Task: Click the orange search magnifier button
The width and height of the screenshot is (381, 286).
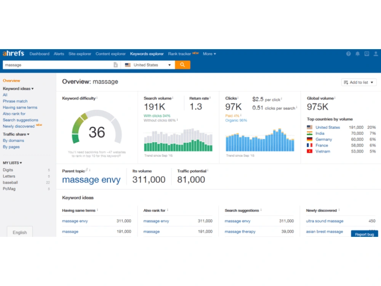Action: click(x=182, y=65)
